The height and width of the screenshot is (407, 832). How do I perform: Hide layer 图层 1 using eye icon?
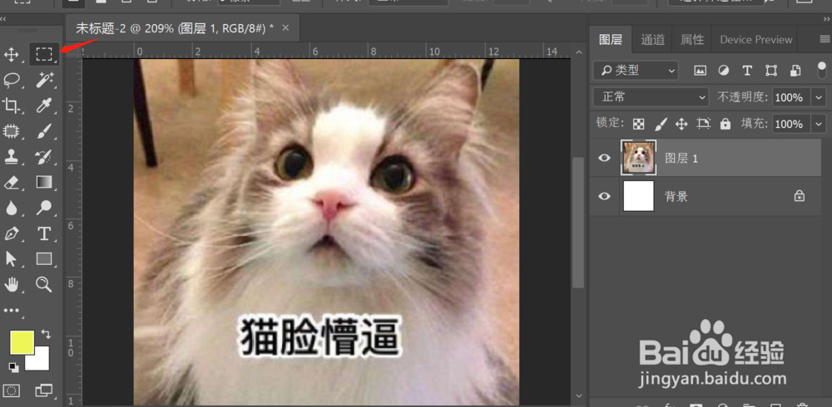click(604, 158)
